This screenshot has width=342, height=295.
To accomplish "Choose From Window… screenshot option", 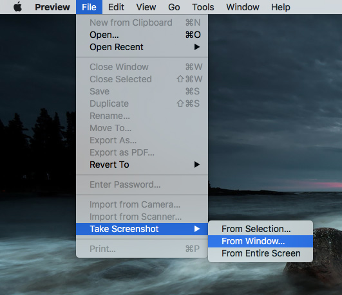I will coord(260,241).
